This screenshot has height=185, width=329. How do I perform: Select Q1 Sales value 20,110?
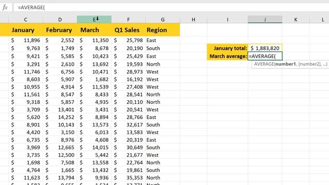click(x=129, y=102)
